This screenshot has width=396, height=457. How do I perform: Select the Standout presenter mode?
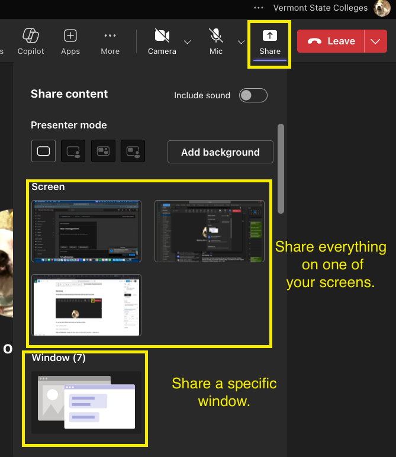73,152
